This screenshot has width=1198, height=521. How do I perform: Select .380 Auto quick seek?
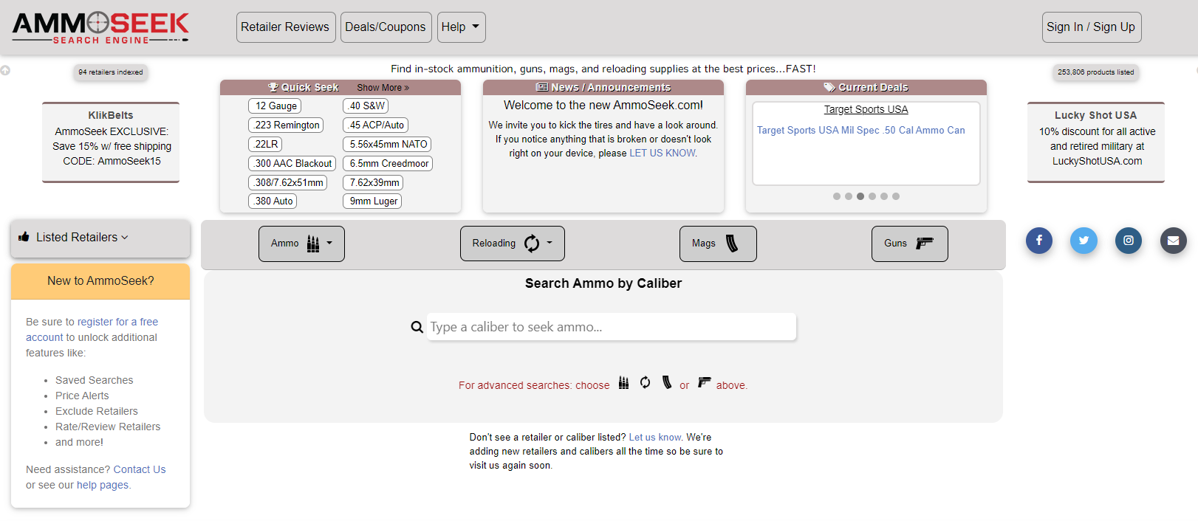[273, 201]
